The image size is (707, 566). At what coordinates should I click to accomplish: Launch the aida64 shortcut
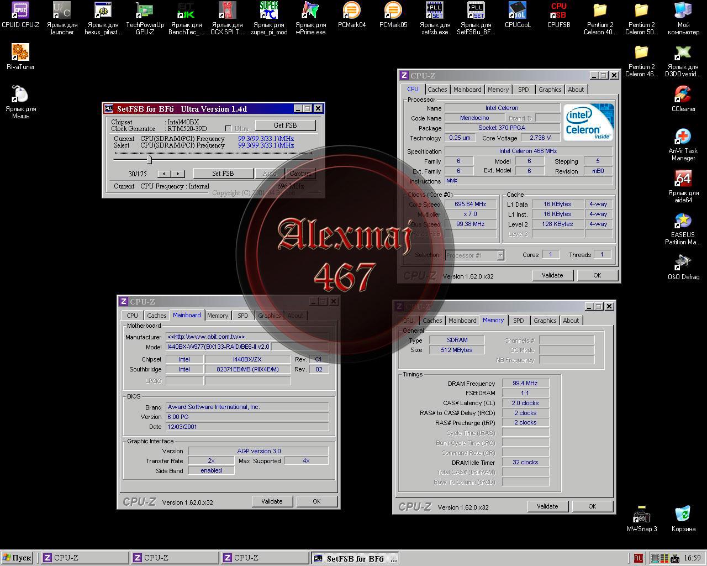click(683, 178)
